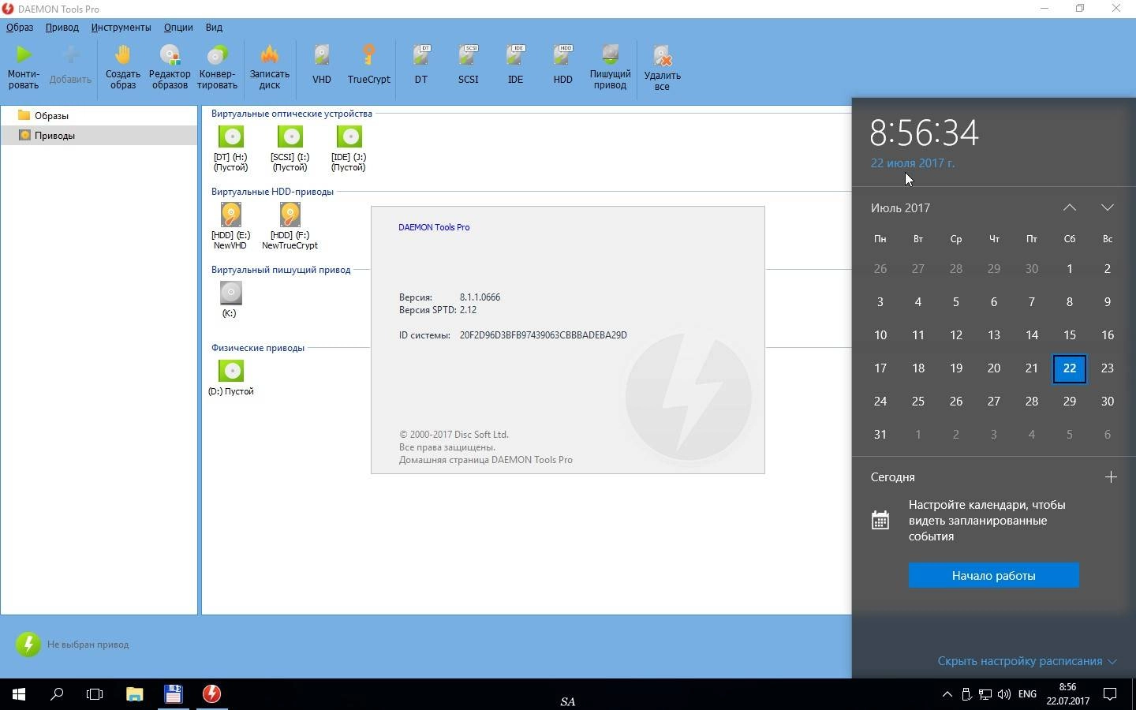
Task: Click the version number 8.1.1.0666
Action: (x=480, y=297)
